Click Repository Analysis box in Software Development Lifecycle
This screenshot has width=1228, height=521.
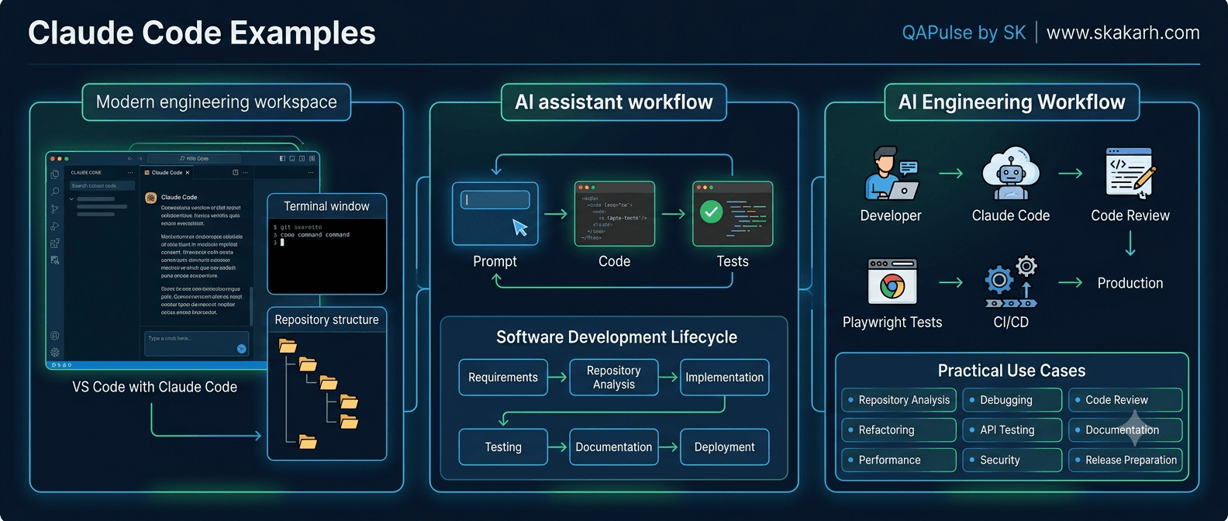pos(614,378)
